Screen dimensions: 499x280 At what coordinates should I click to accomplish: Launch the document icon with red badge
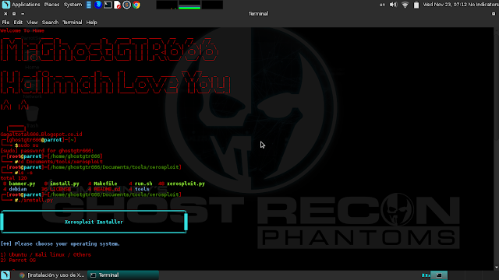pyautogui.click(x=117, y=5)
